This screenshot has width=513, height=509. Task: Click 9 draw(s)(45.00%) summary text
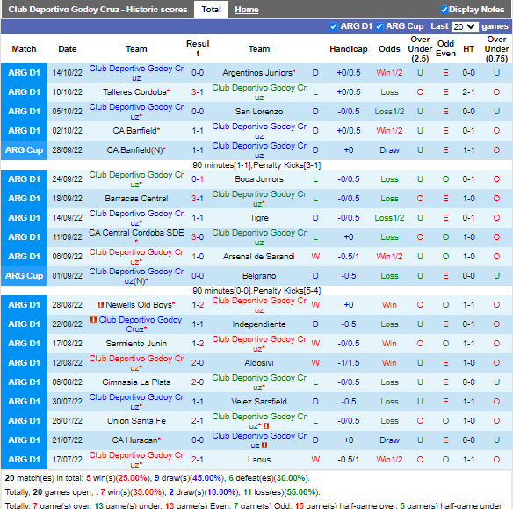point(189,478)
